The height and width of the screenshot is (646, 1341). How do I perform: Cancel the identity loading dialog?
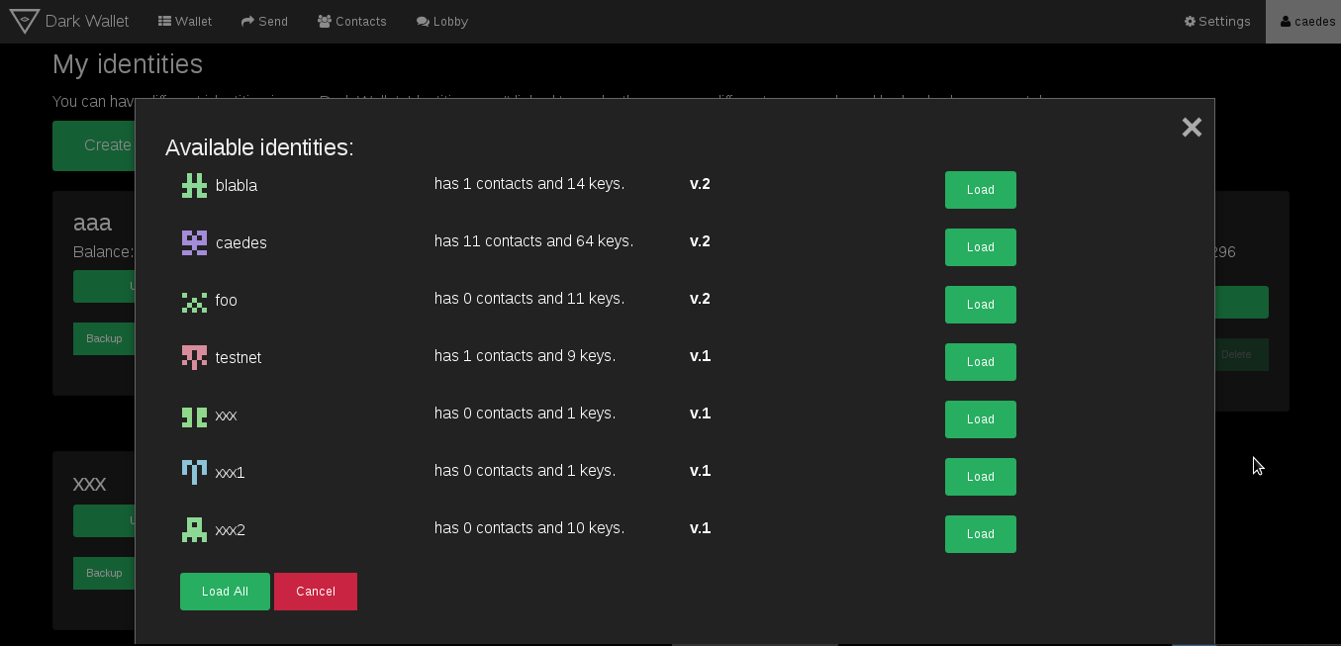pos(316,592)
